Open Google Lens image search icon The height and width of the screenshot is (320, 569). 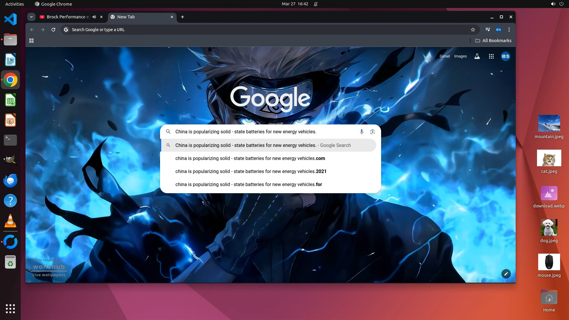tap(373, 132)
